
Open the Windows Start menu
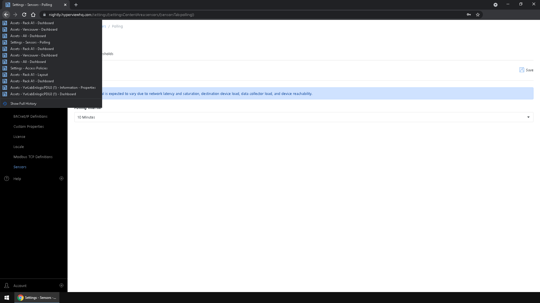coord(6,297)
